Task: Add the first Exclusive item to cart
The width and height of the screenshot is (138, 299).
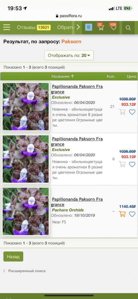Action: click(122, 112)
